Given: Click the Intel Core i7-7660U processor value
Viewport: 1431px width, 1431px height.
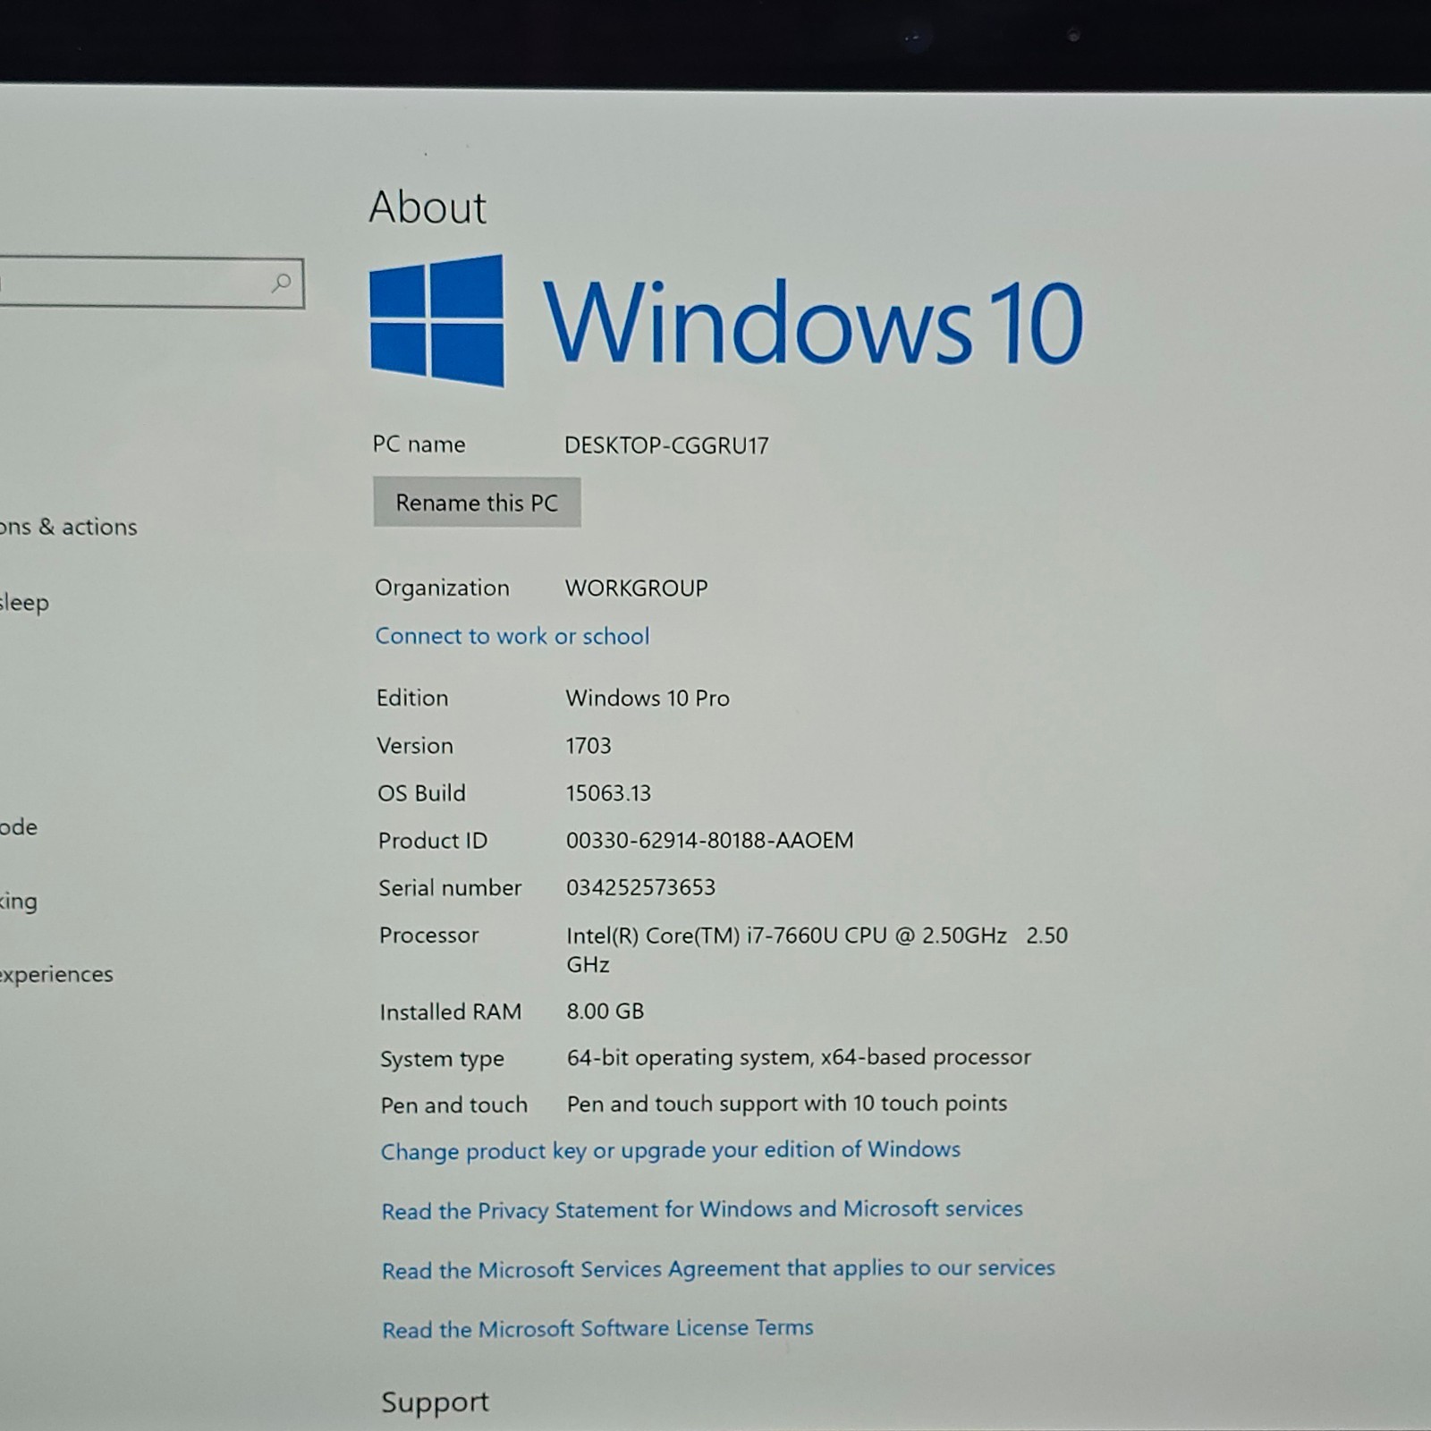Looking at the screenshot, I should coord(817,950).
